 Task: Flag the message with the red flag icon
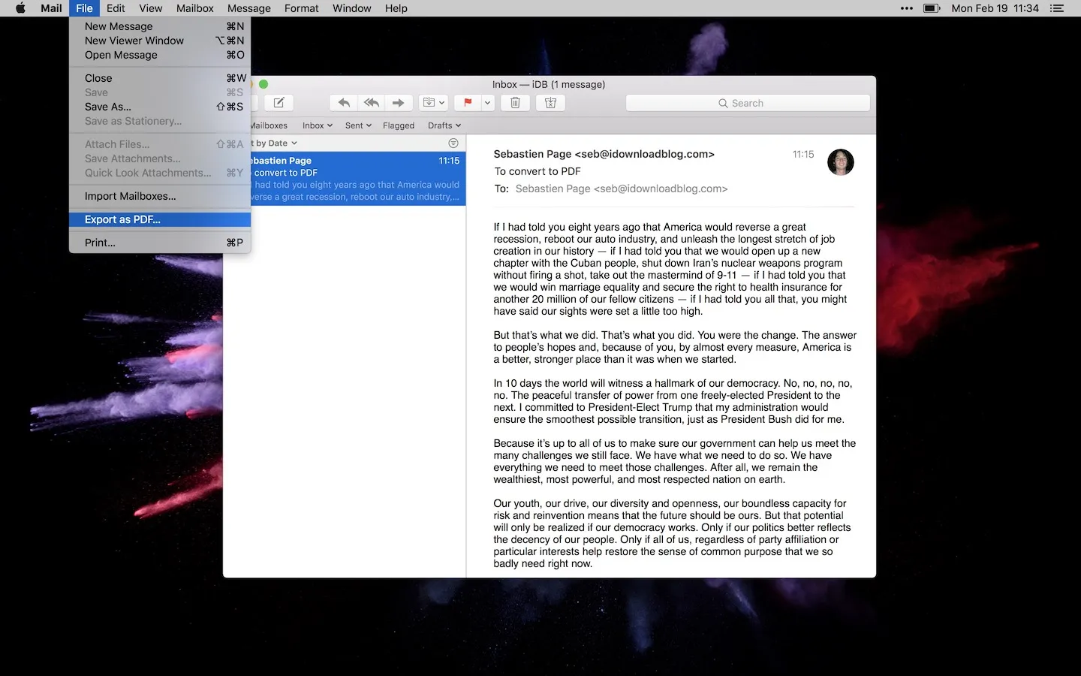click(467, 102)
